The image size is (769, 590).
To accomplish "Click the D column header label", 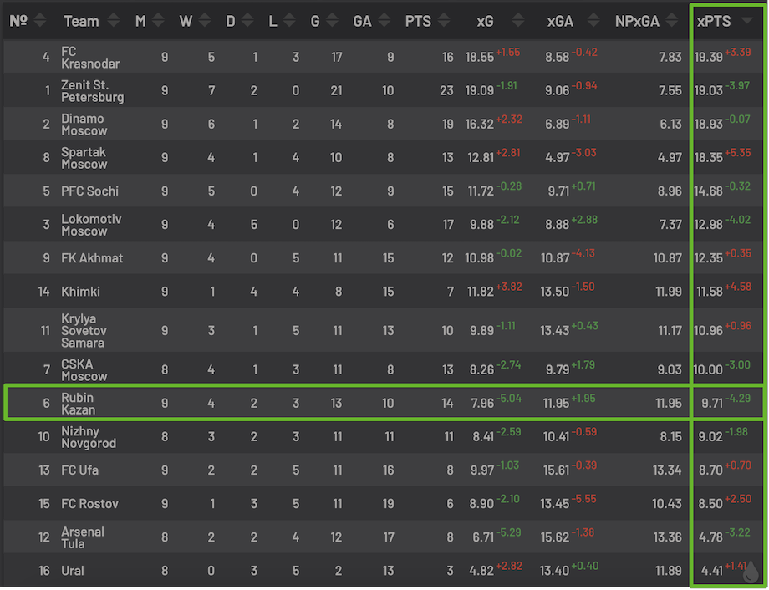I will point(231,22).
